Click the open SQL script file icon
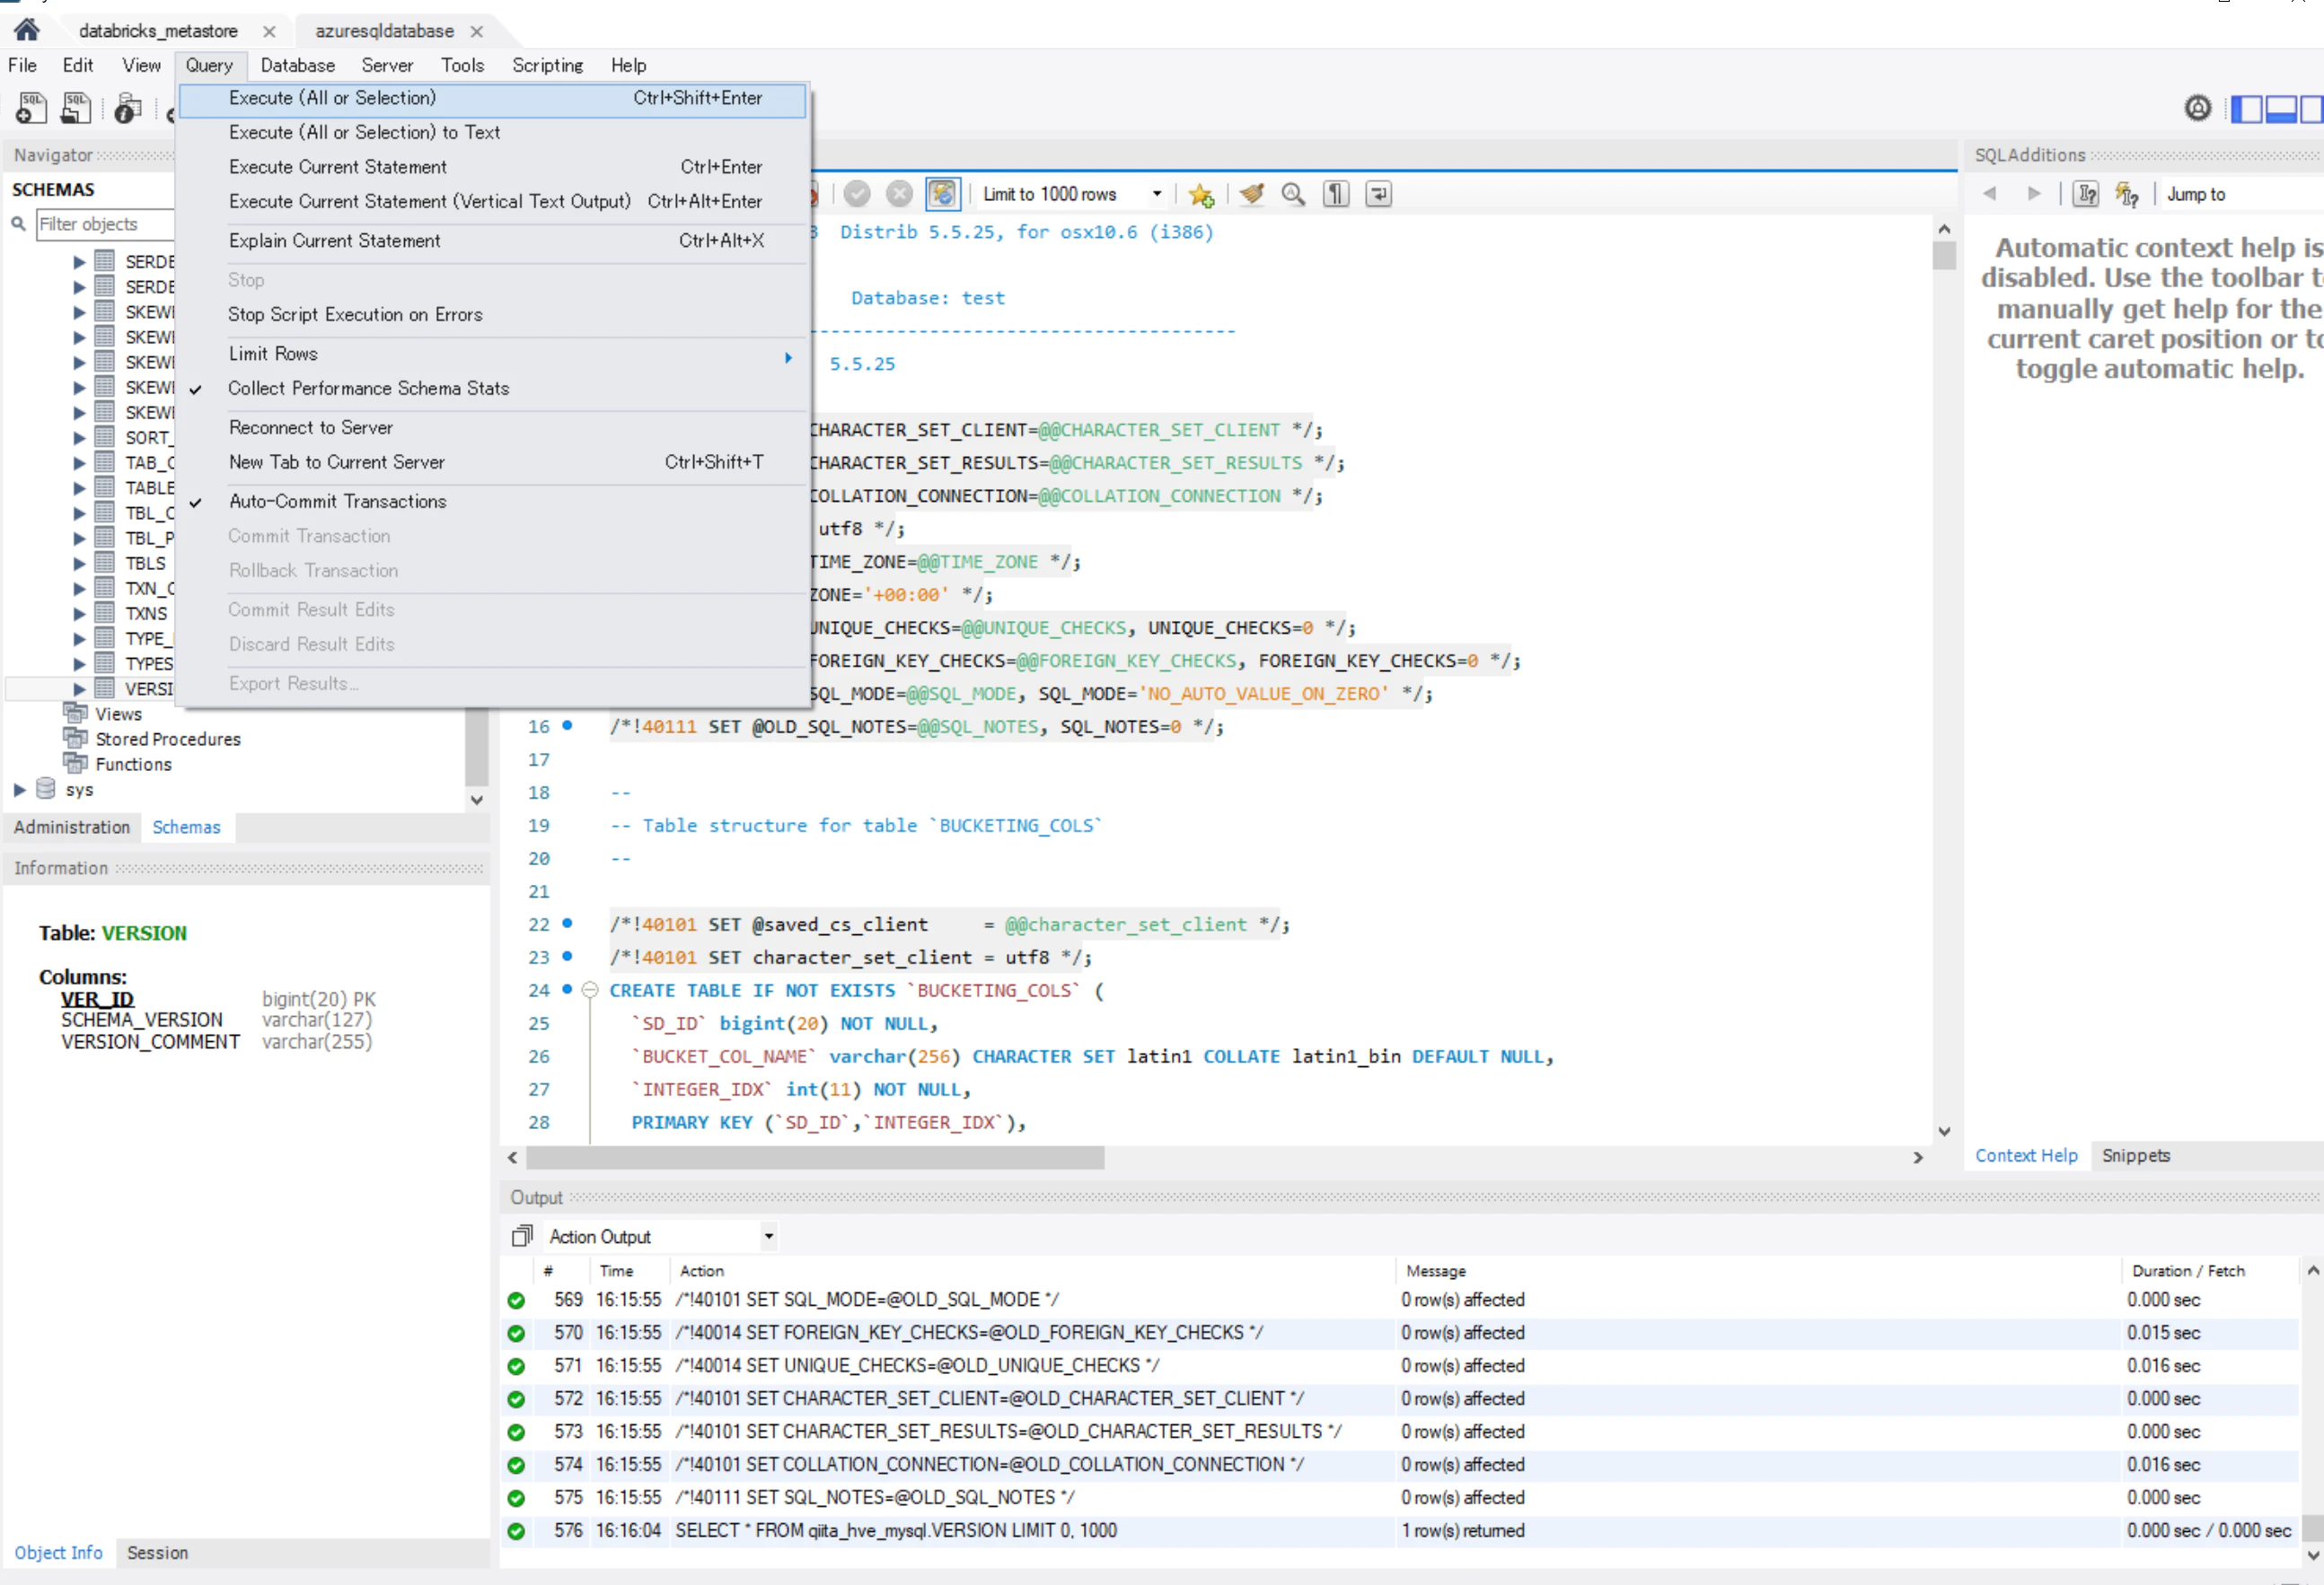Image resolution: width=2324 pixels, height=1585 pixels. point(76,107)
